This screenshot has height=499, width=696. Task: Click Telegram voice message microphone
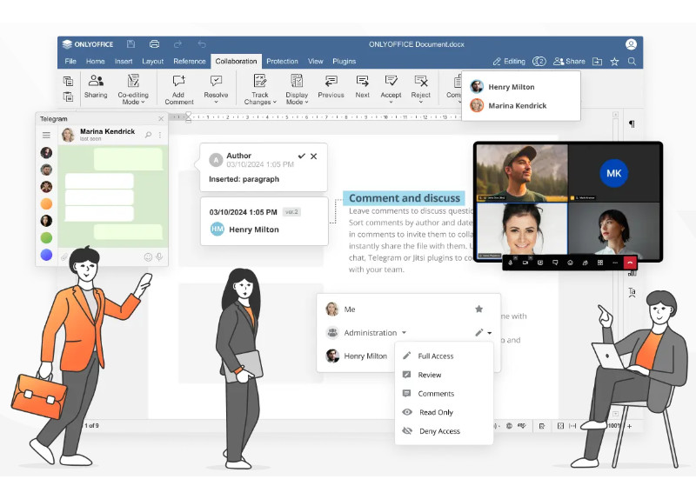coord(159,256)
